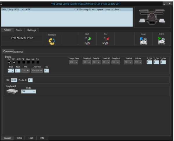The width and height of the screenshot is (174, 141).
Task: Click the T_Tgl input field
Action: [x=149, y=62]
